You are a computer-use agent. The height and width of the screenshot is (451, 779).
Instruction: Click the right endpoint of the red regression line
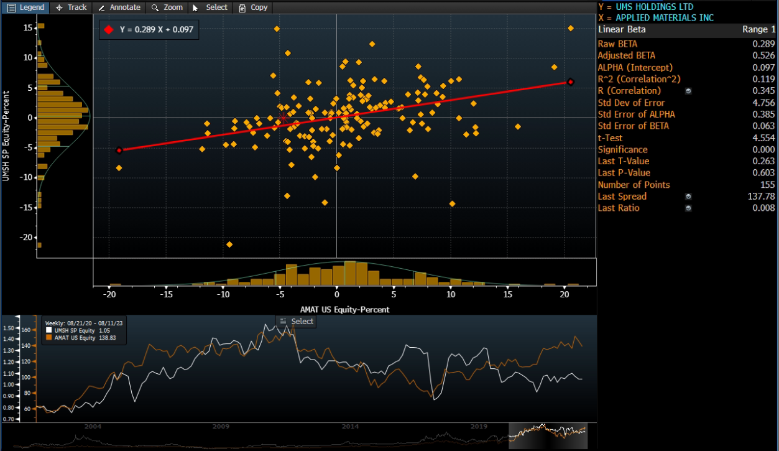pos(571,82)
